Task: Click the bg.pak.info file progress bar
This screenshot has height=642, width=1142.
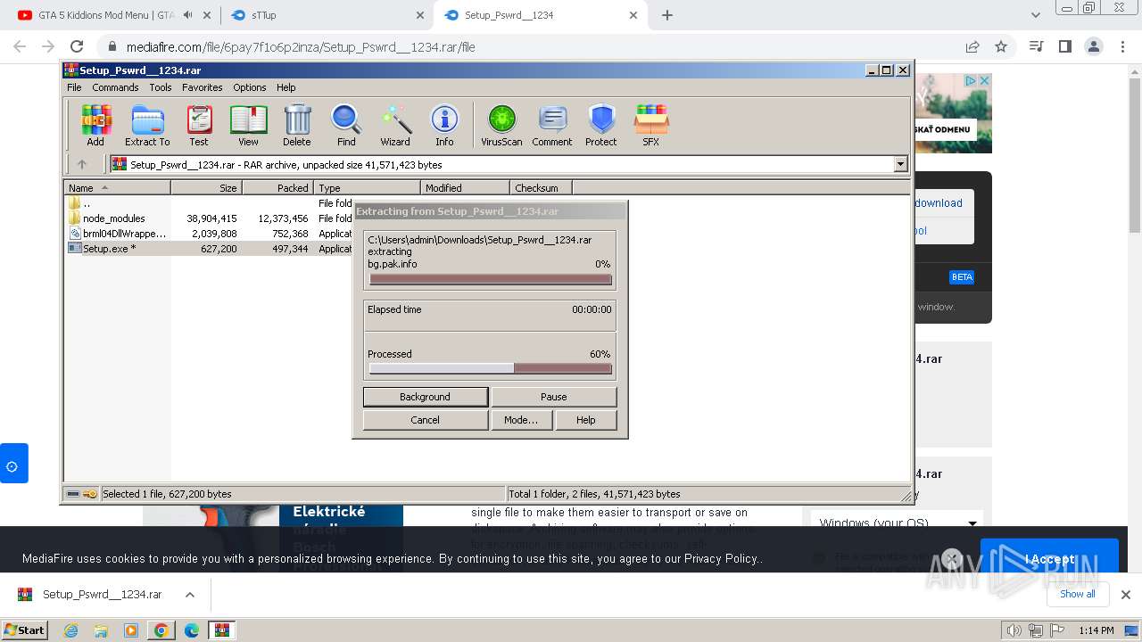Action: click(491, 279)
